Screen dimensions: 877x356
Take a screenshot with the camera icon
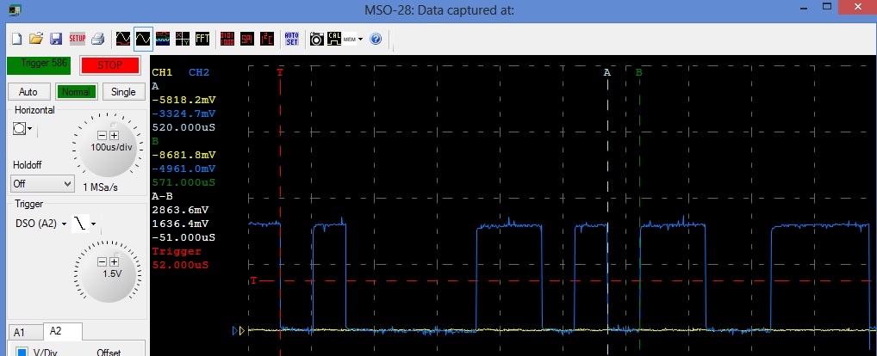(316, 39)
